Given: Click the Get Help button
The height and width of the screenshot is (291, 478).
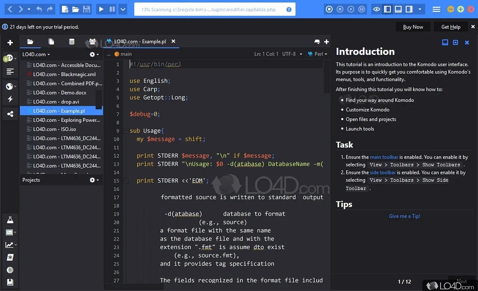Looking at the screenshot, I should coord(451,27).
